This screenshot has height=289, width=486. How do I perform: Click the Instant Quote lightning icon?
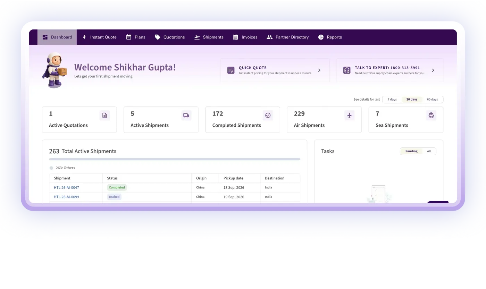tap(84, 37)
